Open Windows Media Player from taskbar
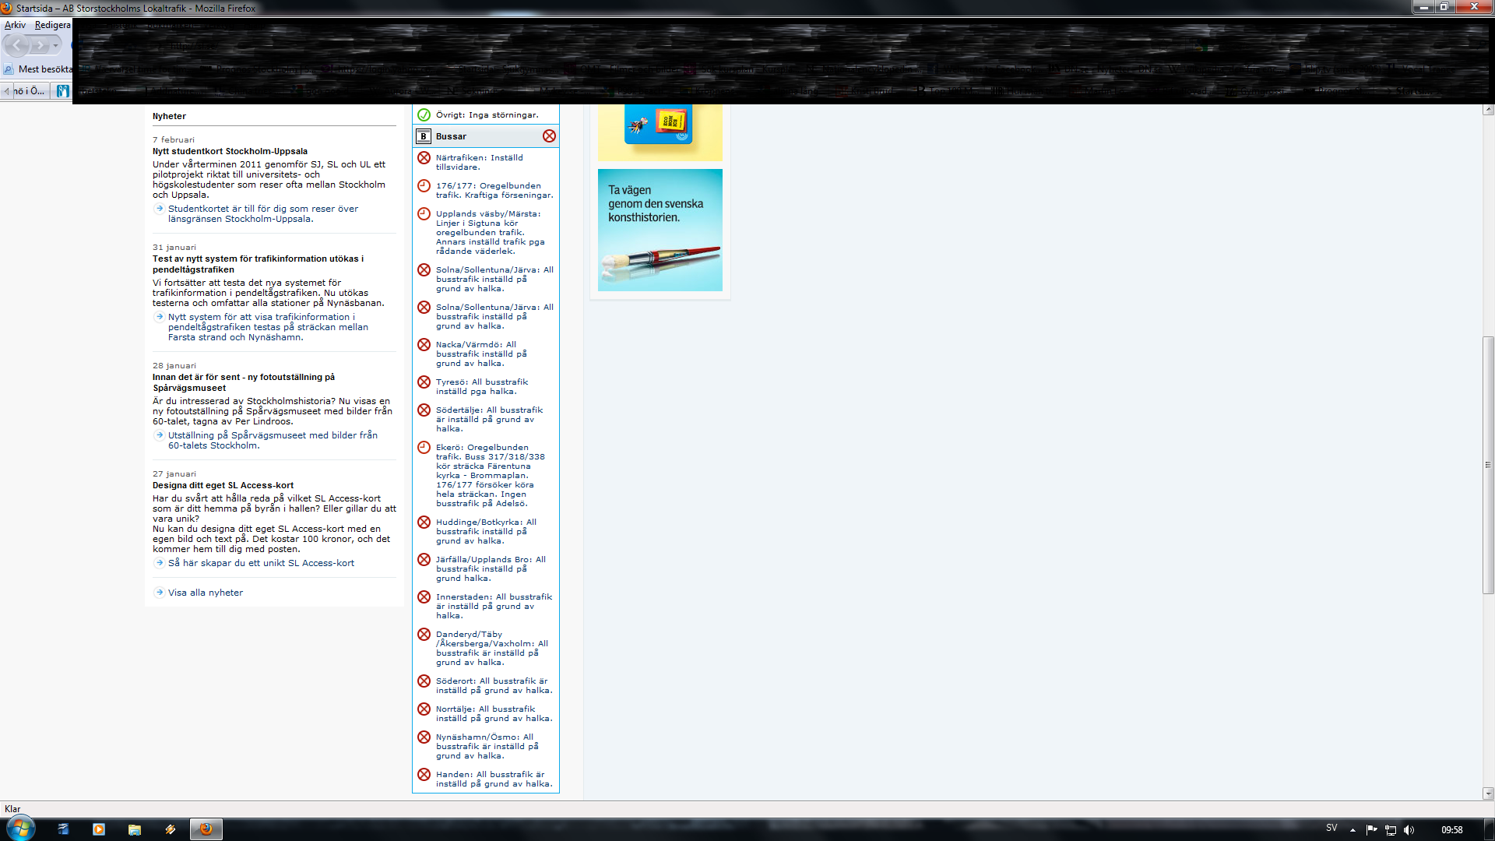This screenshot has height=841, width=1495. click(x=99, y=829)
